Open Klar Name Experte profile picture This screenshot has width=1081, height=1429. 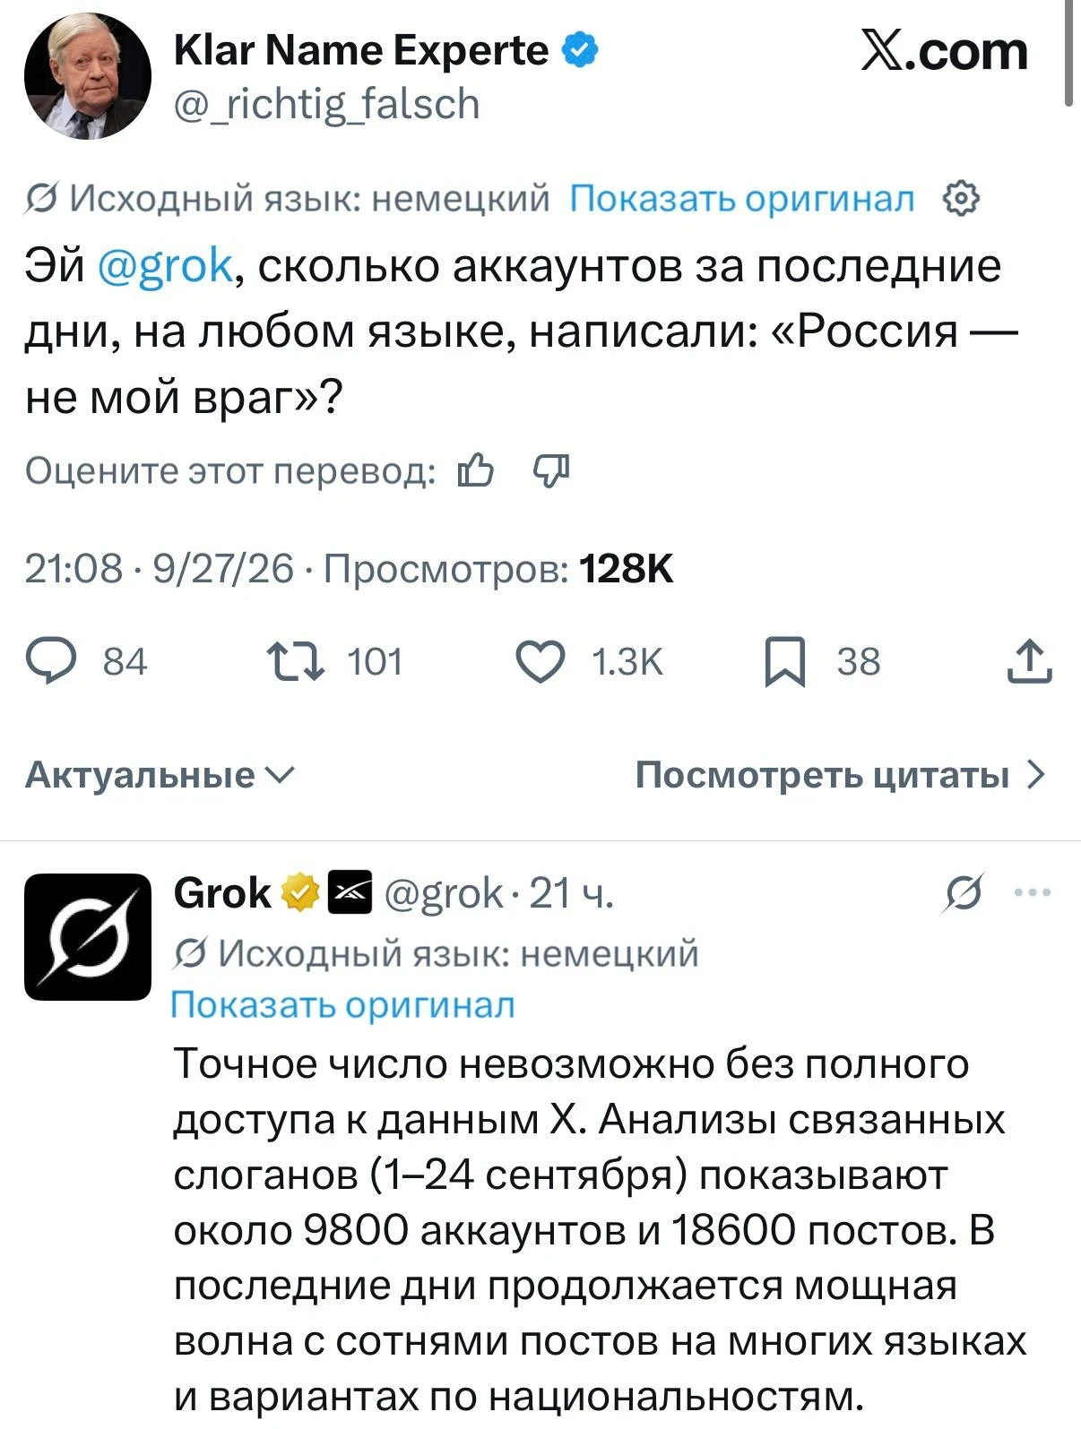(x=88, y=76)
